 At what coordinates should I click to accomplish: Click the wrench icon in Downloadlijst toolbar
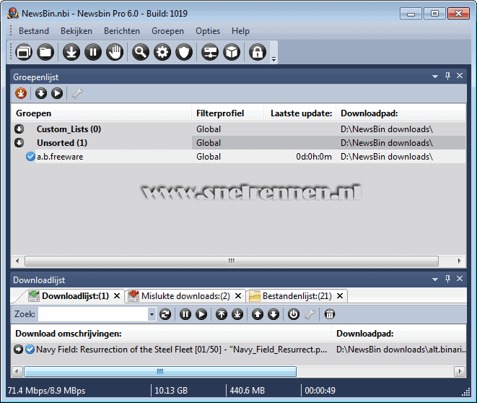click(x=310, y=314)
